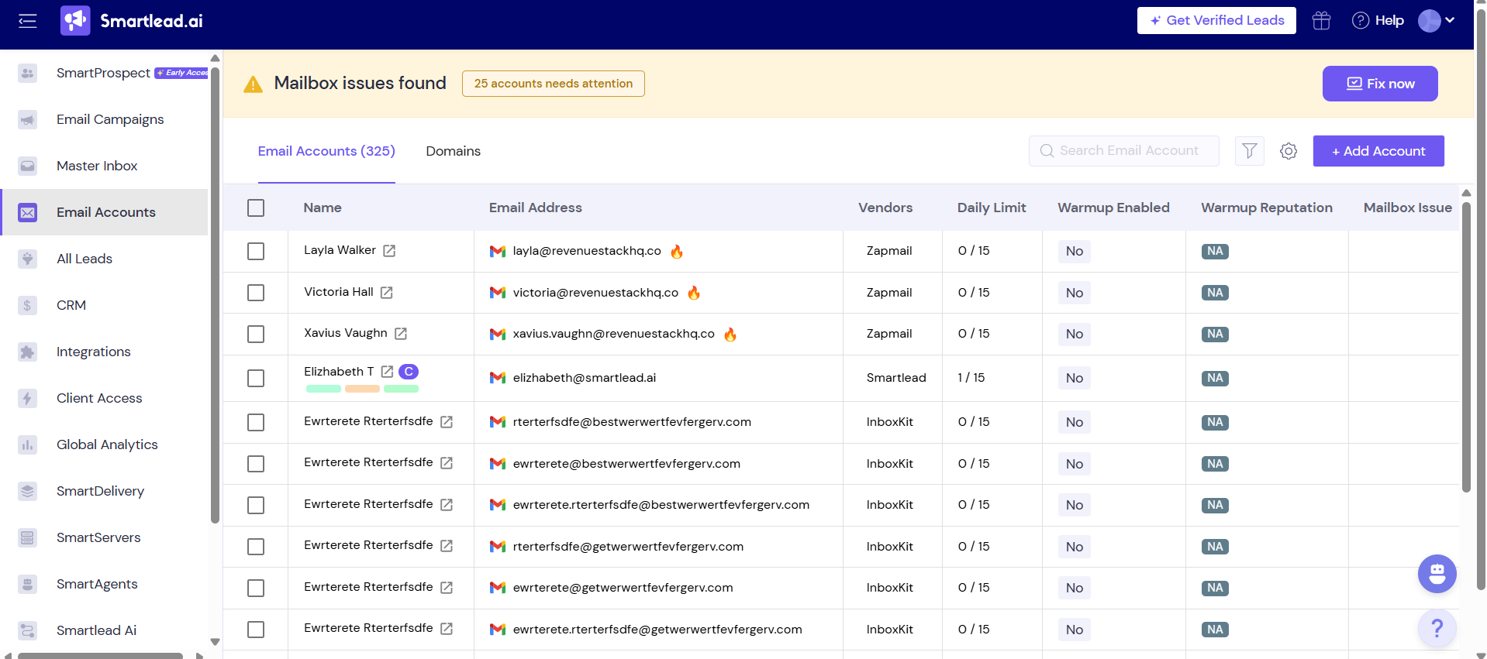
Task: Open the chatbot assistant bubble icon
Action: click(x=1437, y=574)
